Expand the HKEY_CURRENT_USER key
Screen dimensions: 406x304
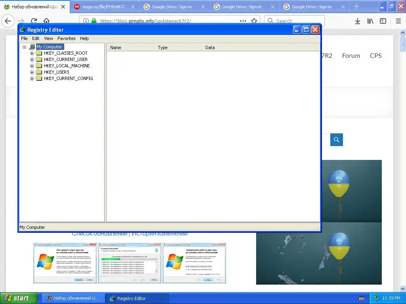(x=32, y=59)
